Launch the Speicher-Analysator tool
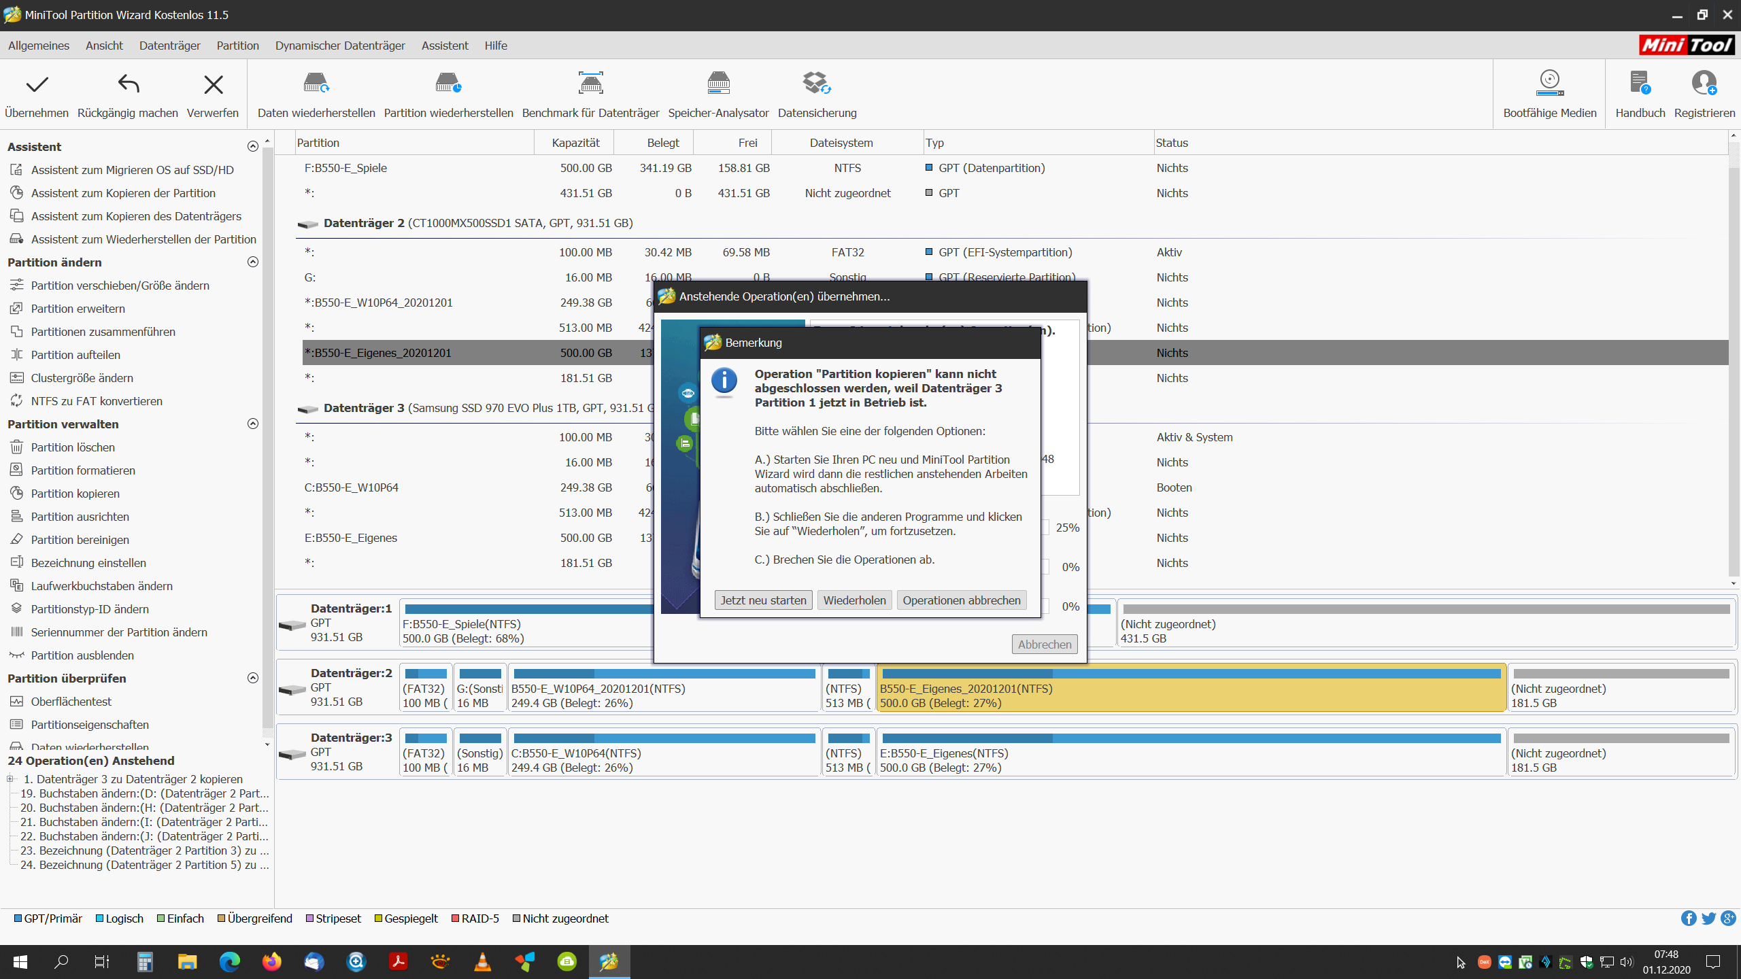 tap(718, 84)
